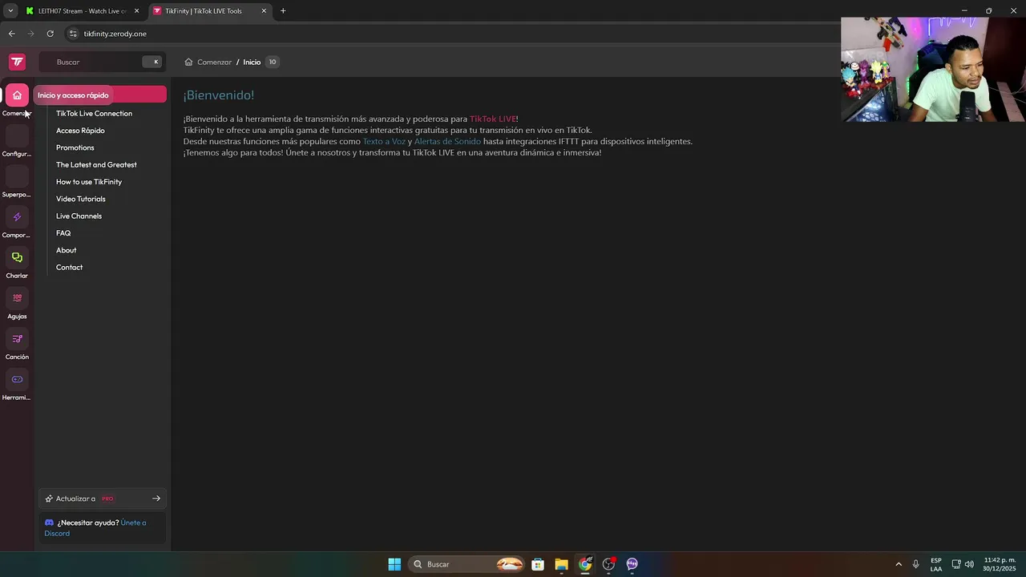
Task: Close the TikFinity browser tab
Action: 264,11
